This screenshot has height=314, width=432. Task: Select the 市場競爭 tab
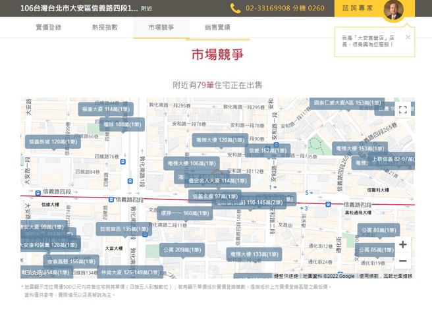click(x=161, y=27)
